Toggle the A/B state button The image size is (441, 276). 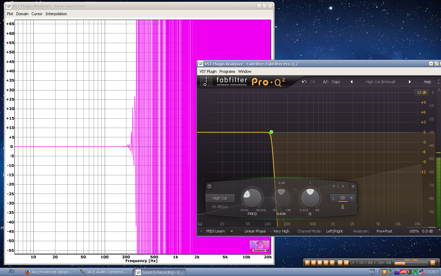(x=326, y=82)
